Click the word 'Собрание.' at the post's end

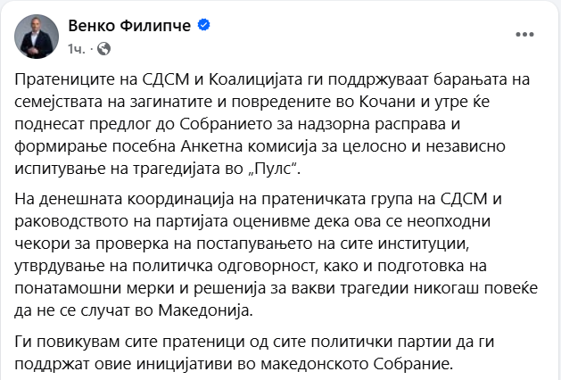click(x=421, y=363)
